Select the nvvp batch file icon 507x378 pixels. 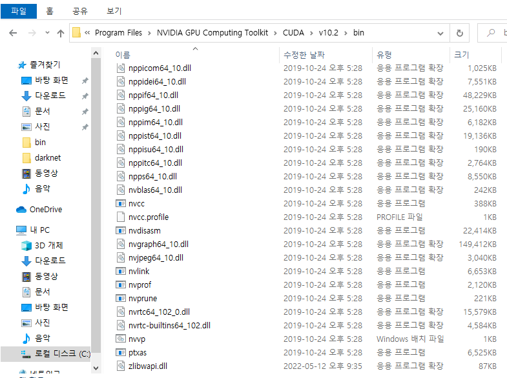click(121, 339)
